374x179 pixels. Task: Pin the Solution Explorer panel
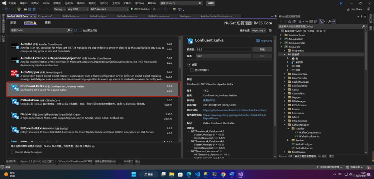pyautogui.click(x=361, y=16)
